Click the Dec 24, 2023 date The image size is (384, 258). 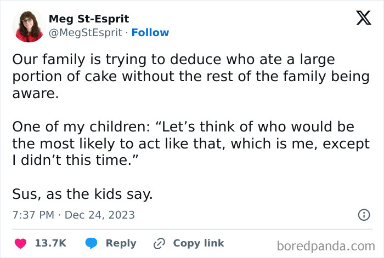[x=99, y=215]
